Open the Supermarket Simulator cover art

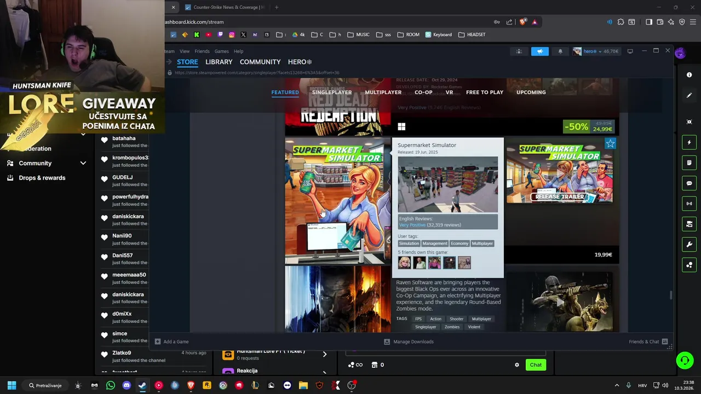tap(337, 201)
